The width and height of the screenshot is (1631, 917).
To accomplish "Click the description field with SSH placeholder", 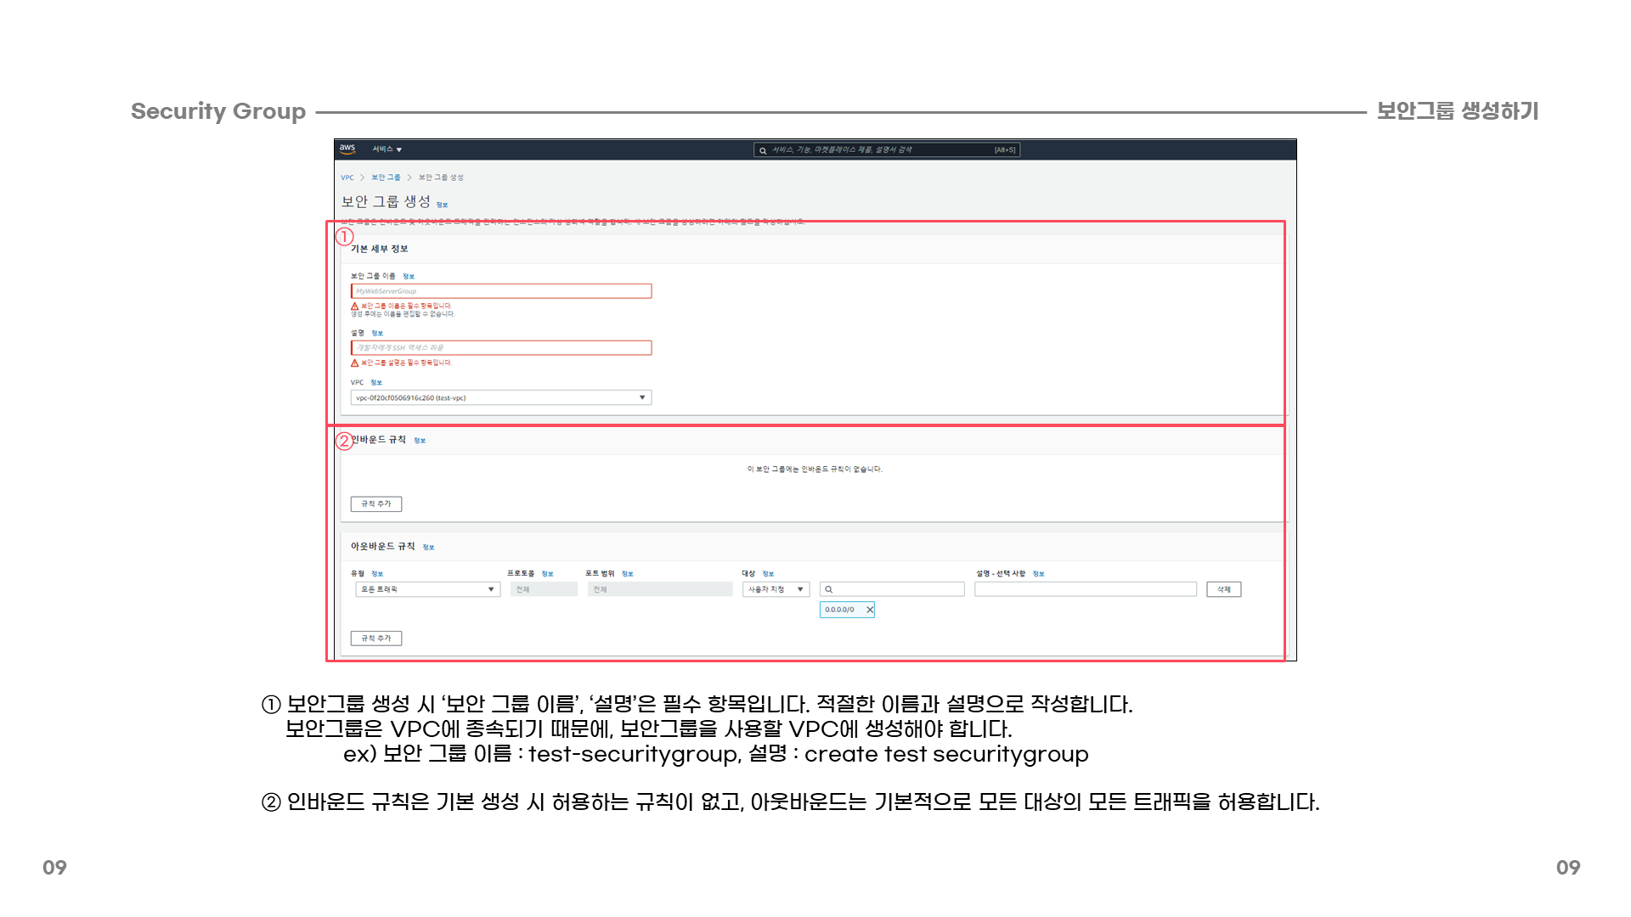I will 501,348.
